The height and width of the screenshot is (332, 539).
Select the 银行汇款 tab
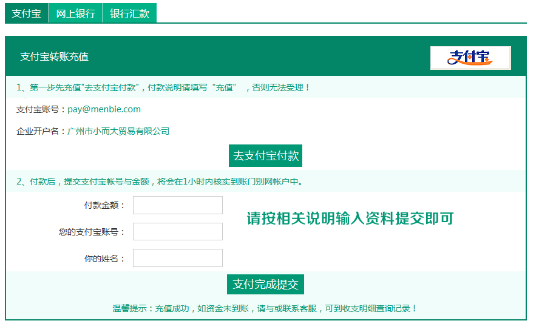pyautogui.click(x=130, y=13)
